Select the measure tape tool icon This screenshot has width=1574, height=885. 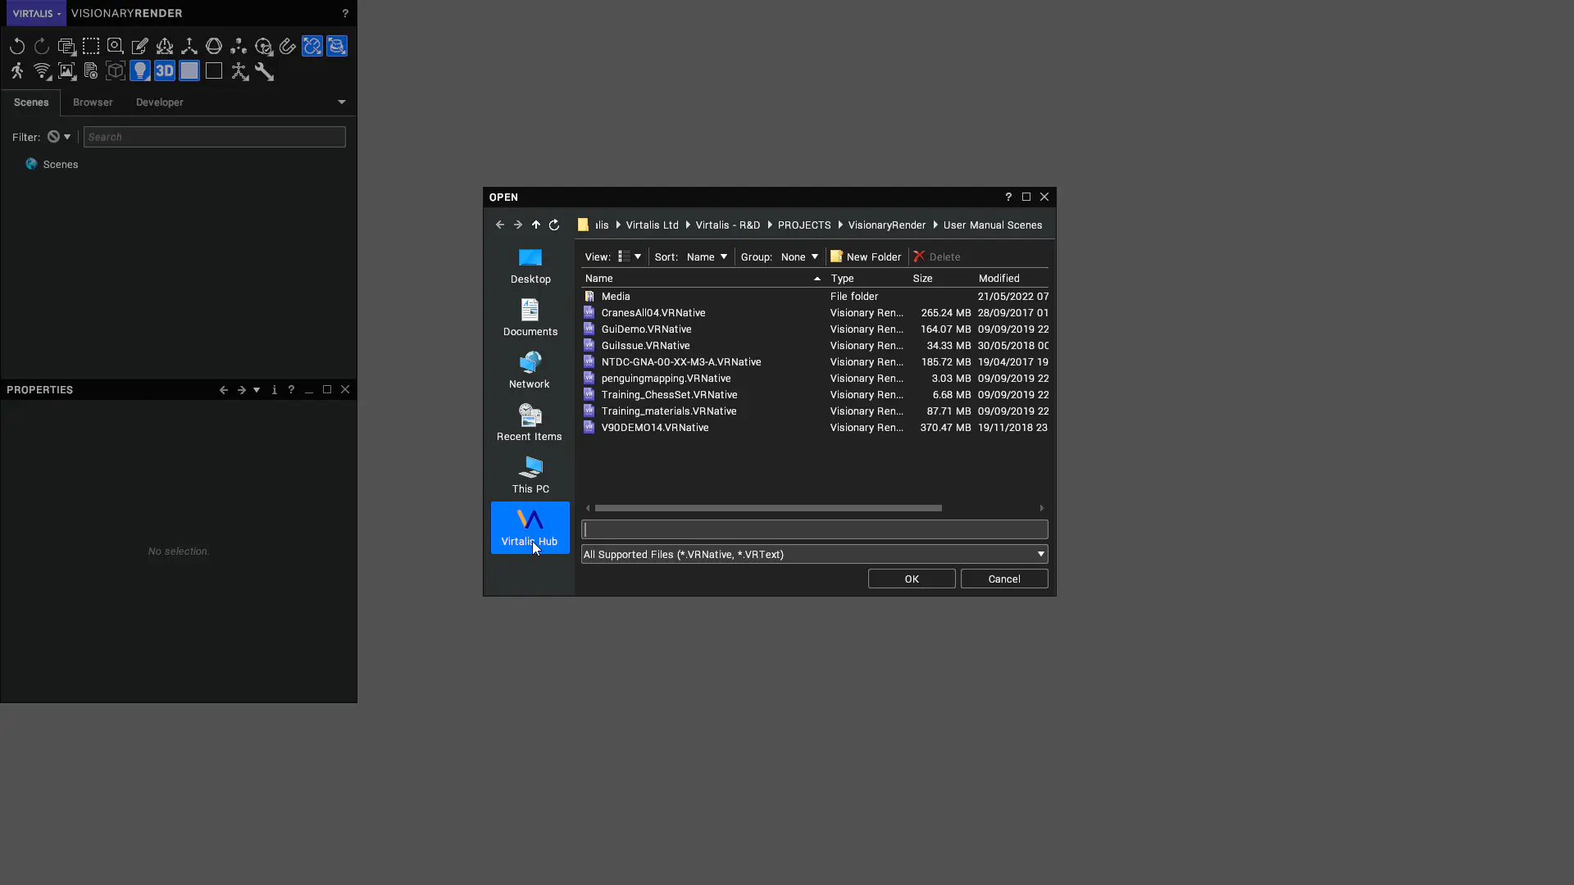(x=116, y=47)
